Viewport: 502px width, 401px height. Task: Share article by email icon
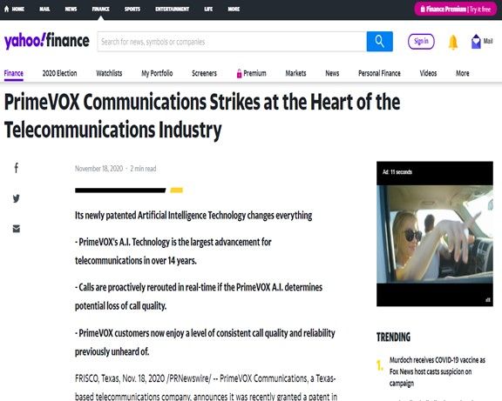coord(17,229)
